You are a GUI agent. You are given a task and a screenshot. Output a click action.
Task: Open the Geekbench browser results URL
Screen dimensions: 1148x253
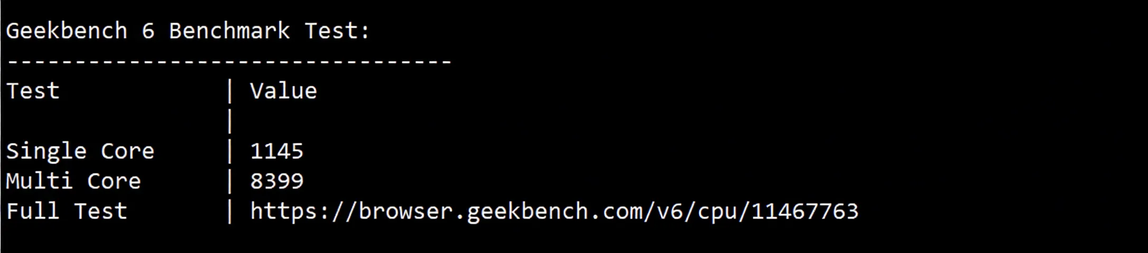coord(554,212)
